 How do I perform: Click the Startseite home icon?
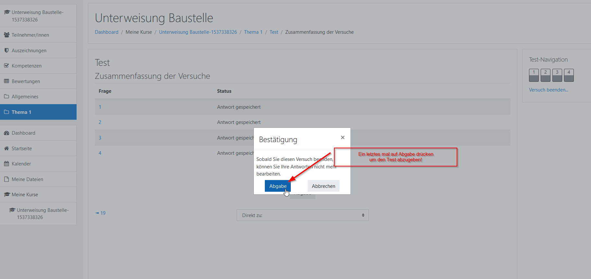[x=6, y=148]
